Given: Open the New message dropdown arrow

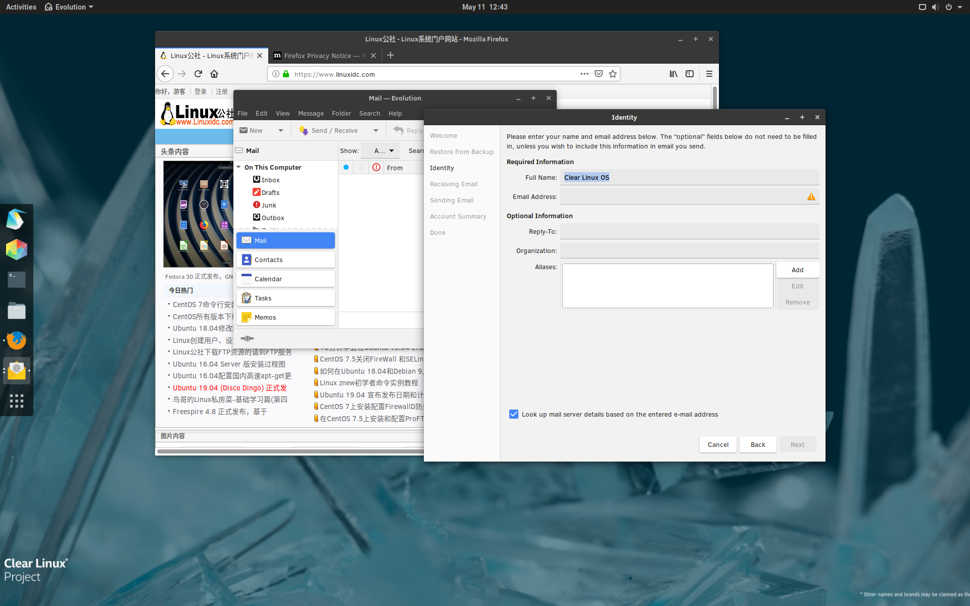Looking at the screenshot, I should (280, 130).
